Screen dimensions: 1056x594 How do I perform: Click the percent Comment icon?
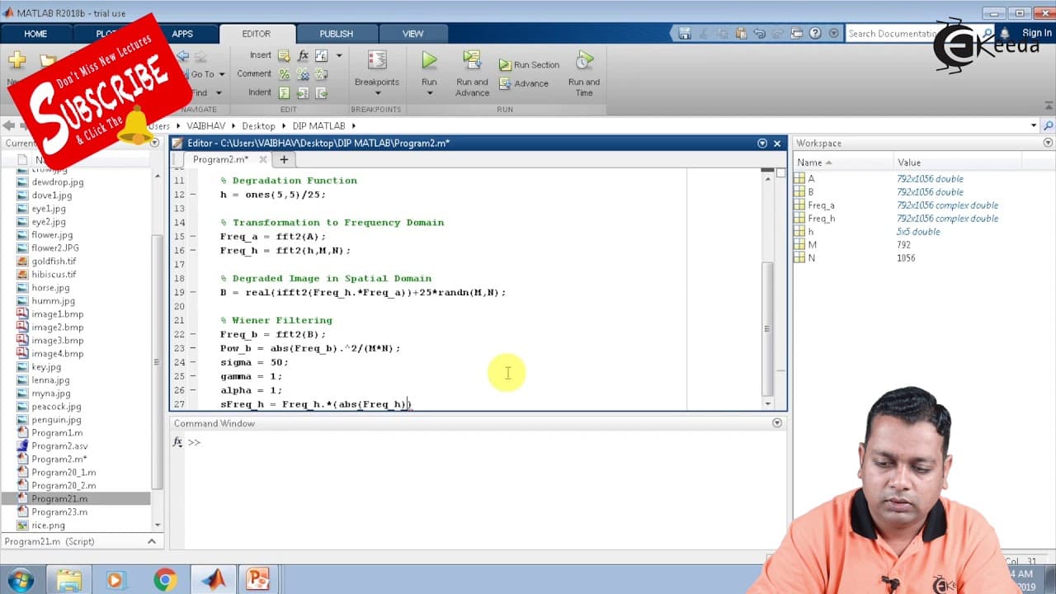284,74
